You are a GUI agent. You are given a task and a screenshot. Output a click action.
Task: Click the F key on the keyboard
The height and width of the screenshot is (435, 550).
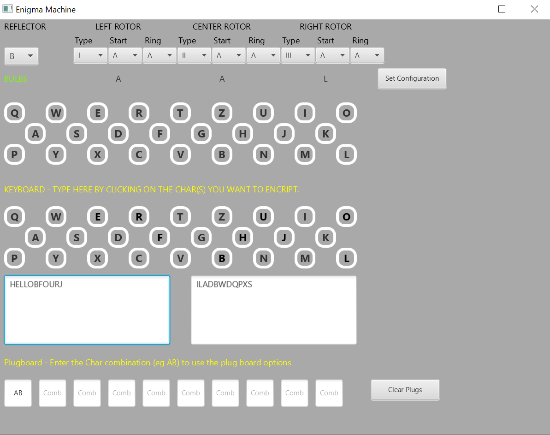pos(160,238)
